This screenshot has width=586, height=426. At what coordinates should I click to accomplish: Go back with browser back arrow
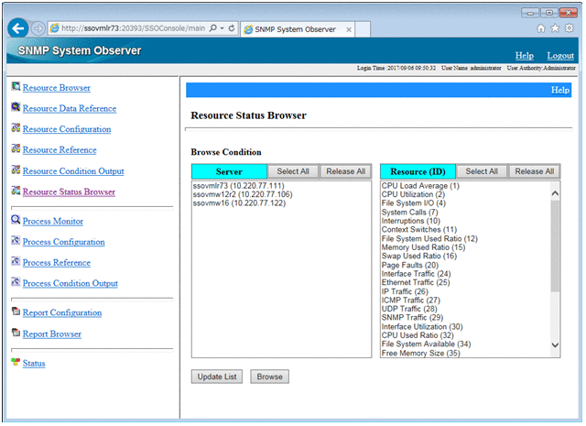tap(19, 28)
